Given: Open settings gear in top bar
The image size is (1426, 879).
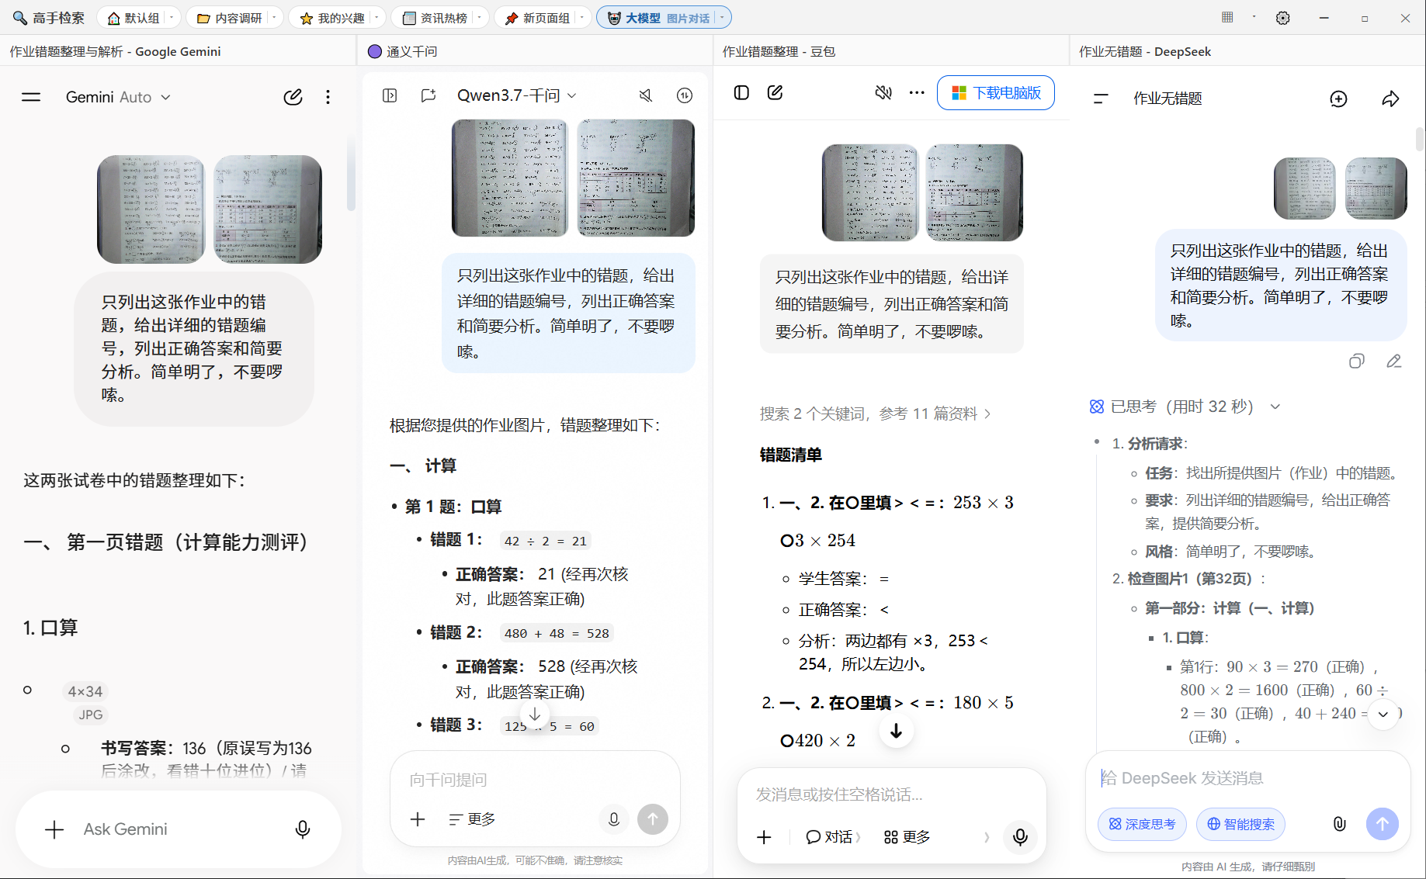Looking at the screenshot, I should pos(1282,18).
